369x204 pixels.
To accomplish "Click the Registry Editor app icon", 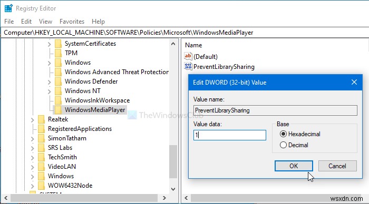I will click(8, 8).
